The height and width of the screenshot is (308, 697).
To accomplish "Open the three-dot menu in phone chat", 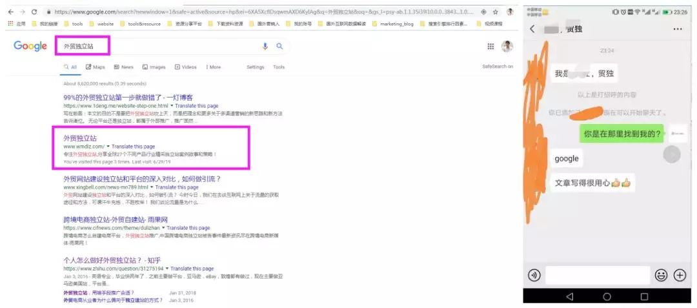I will point(678,29).
